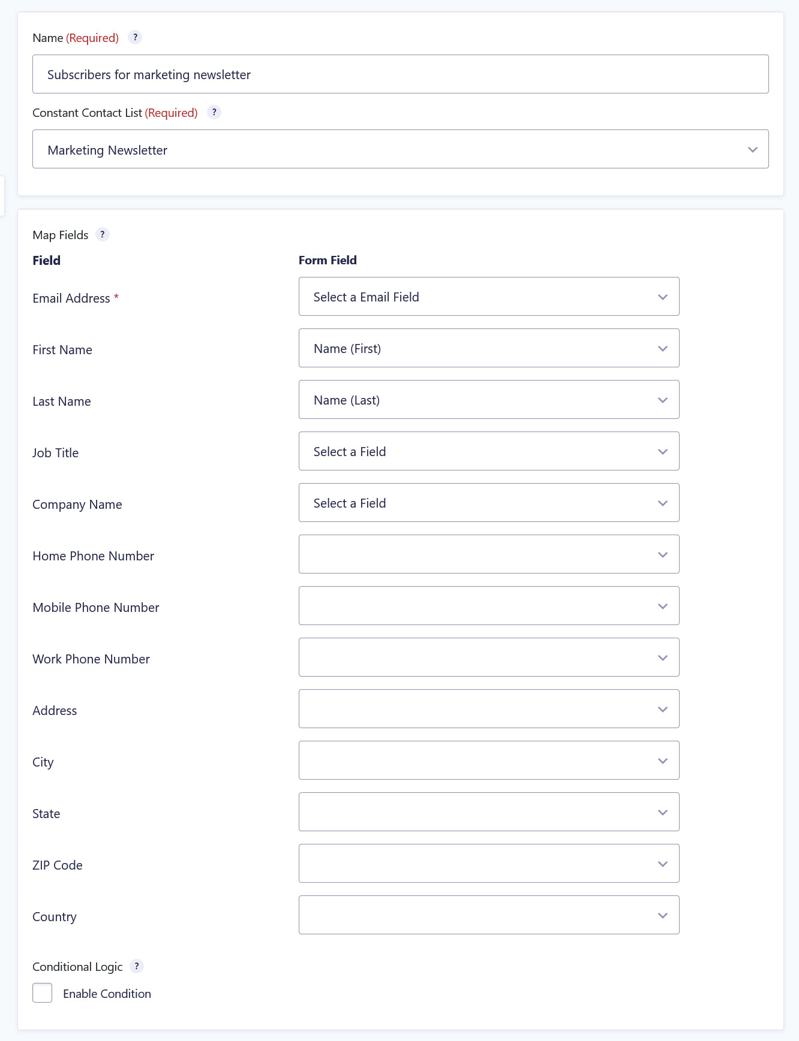
Task: Open the State mapping dropdown
Action: coord(489,812)
